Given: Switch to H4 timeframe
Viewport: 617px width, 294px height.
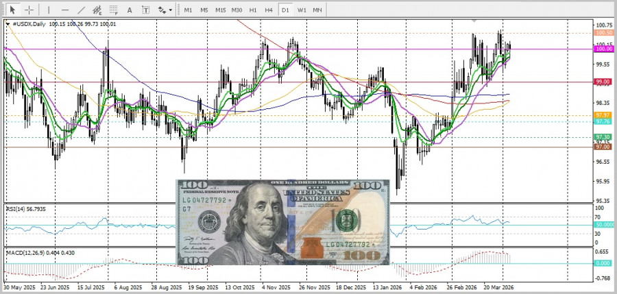Looking at the screenshot, I should [269, 10].
